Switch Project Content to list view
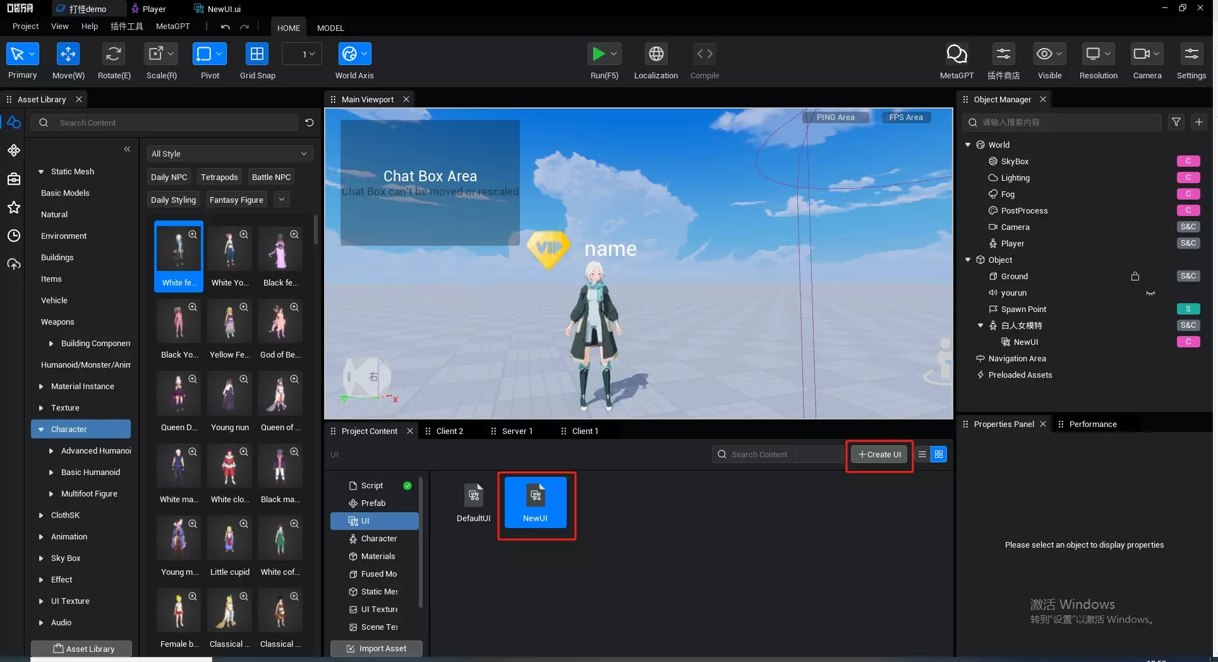Image resolution: width=1218 pixels, height=662 pixels. 922,454
